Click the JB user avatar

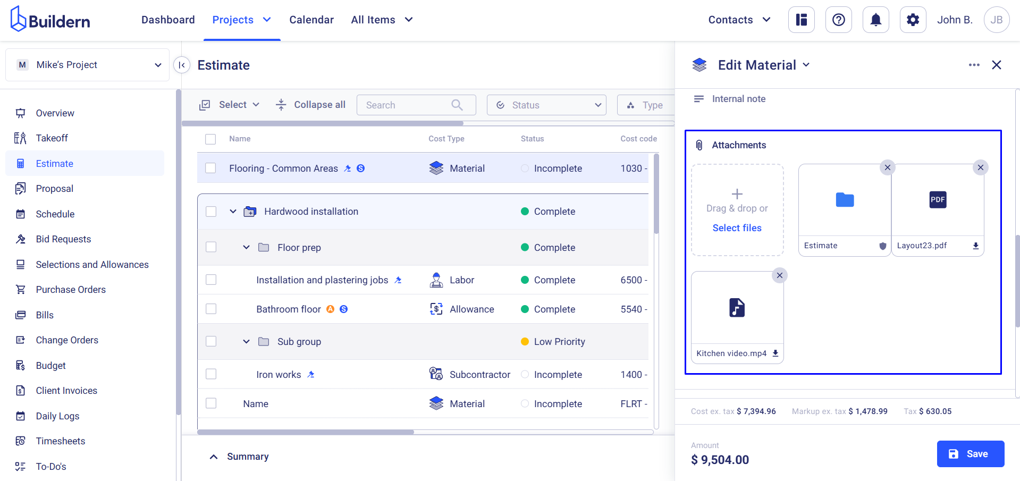click(997, 20)
